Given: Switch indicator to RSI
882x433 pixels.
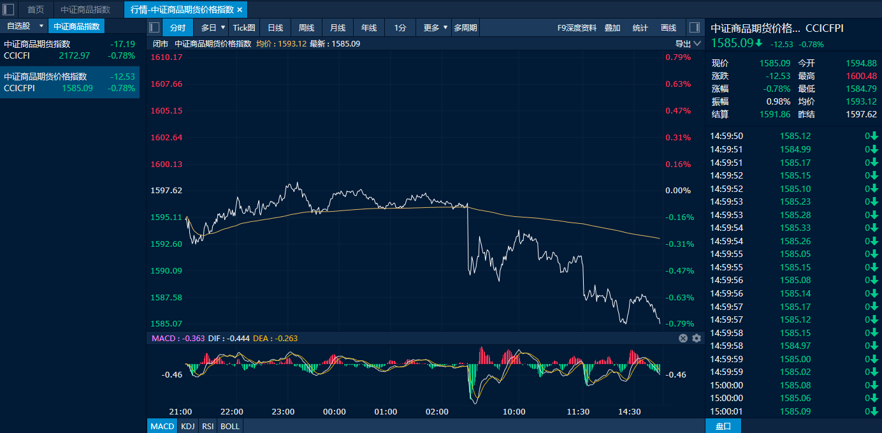Looking at the screenshot, I should point(208,426).
